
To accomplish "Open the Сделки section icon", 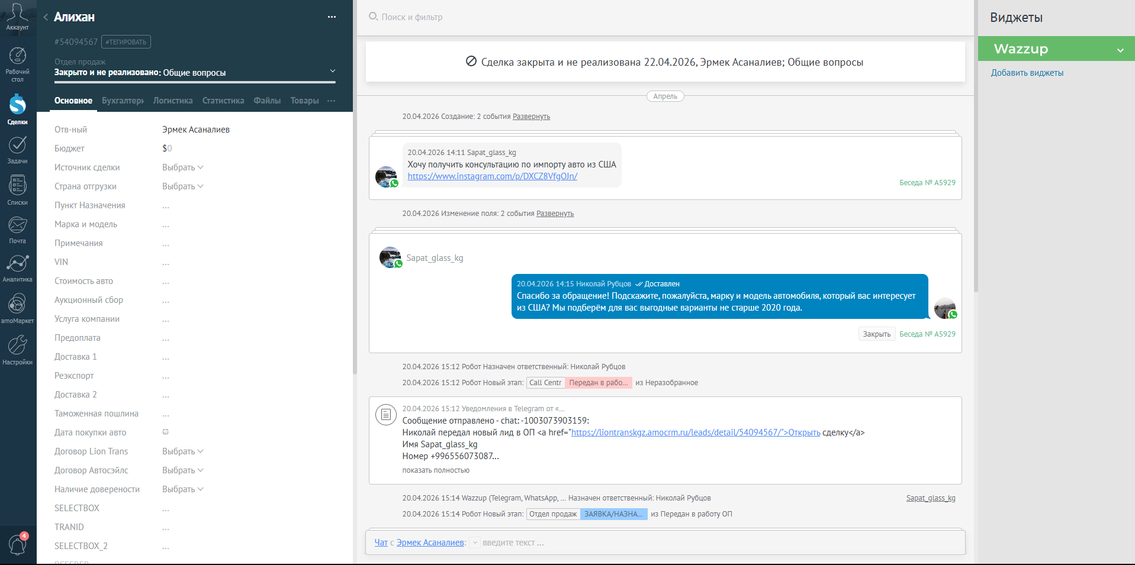I will tap(17, 105).
